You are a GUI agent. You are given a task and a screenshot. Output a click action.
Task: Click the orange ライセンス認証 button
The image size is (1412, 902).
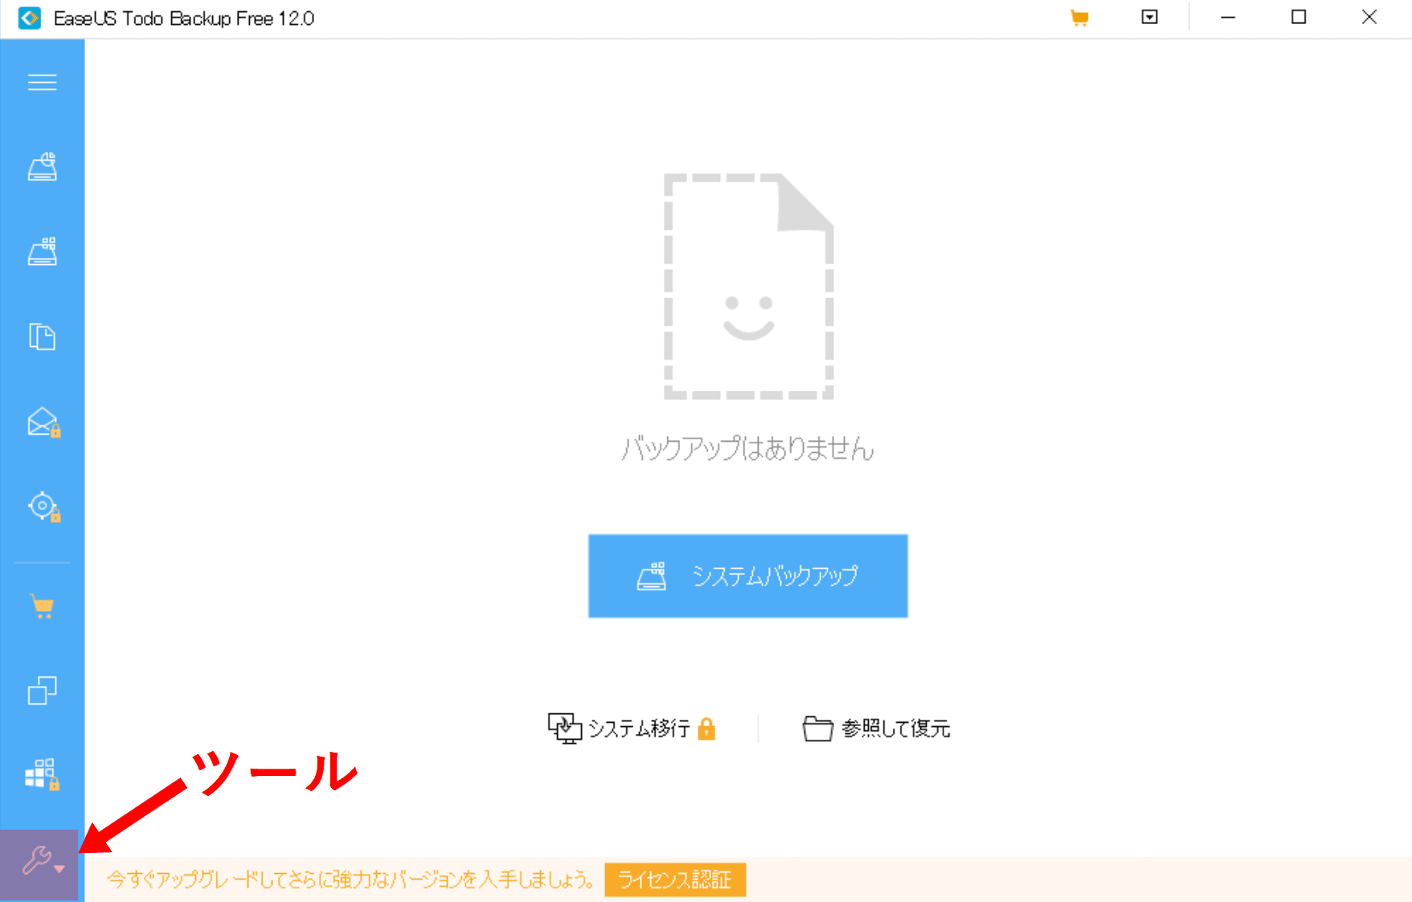point(674,880)
